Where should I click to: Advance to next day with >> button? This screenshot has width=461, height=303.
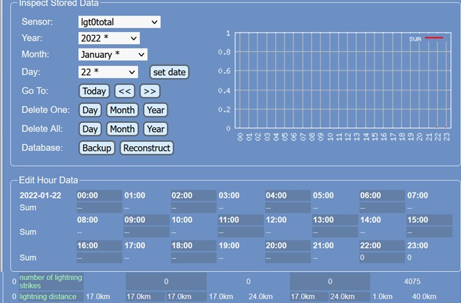coord(150,91)
